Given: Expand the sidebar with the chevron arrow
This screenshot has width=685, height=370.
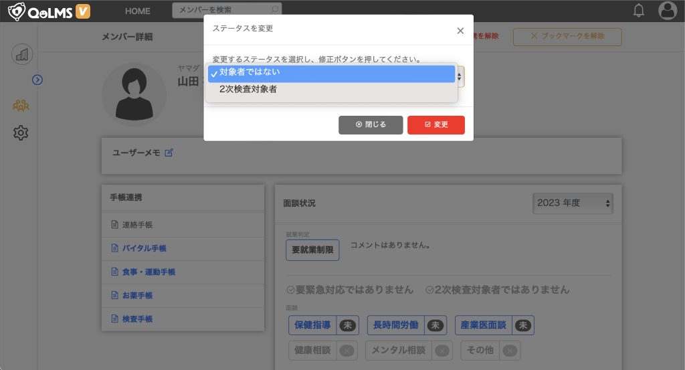Looking at the screenshot, I should (x=37, y=80).
